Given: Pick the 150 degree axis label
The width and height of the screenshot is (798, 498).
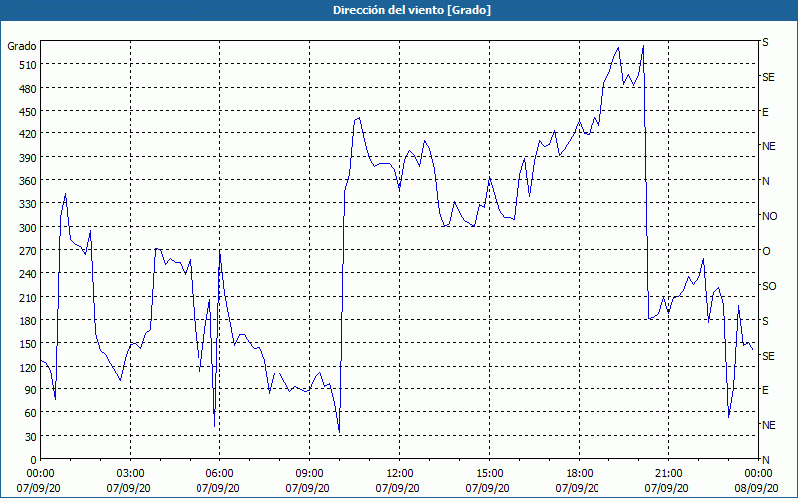Looking at the screenshot, I should click(x=28, y=344).
